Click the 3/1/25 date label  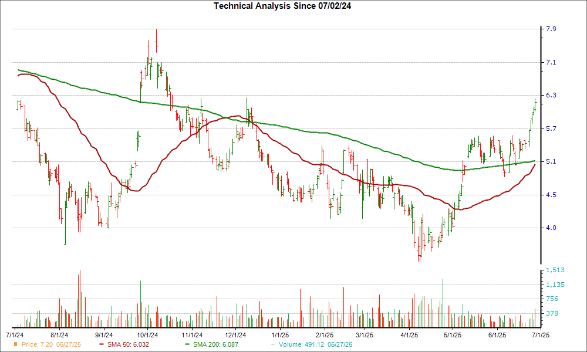(x=365, y=335)
